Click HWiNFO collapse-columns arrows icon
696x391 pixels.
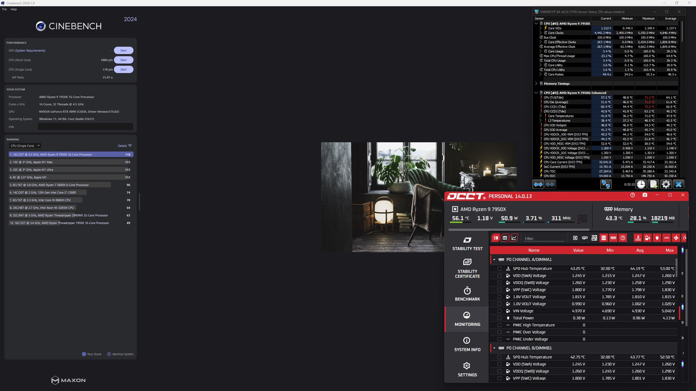coord(550,185)
